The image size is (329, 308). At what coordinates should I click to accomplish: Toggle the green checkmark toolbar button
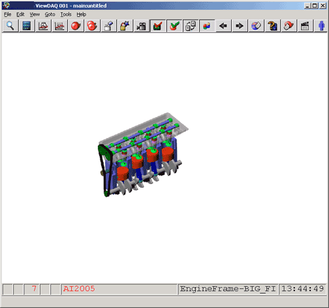(174, 26)
